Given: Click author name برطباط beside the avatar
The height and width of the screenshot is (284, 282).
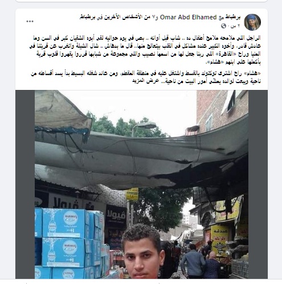Looking at the screenshot, I should pyautogui.click(x=233, y=17).
